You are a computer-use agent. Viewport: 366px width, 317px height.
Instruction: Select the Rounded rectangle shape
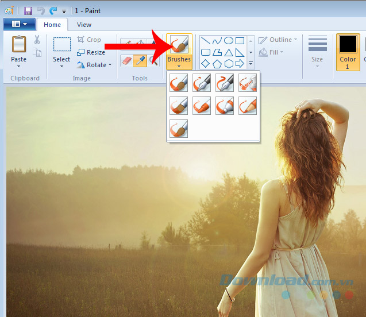[206, 52]
